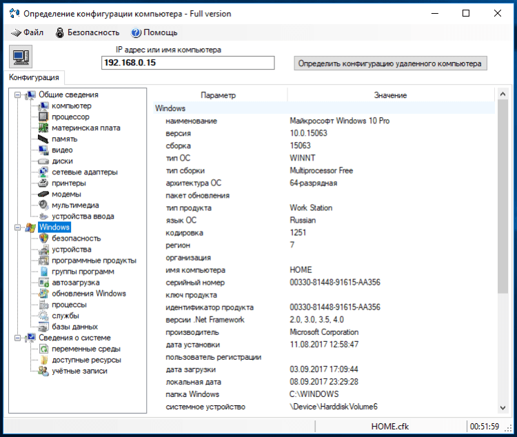Click the Windows flag icon in tree

pos(30,227)
